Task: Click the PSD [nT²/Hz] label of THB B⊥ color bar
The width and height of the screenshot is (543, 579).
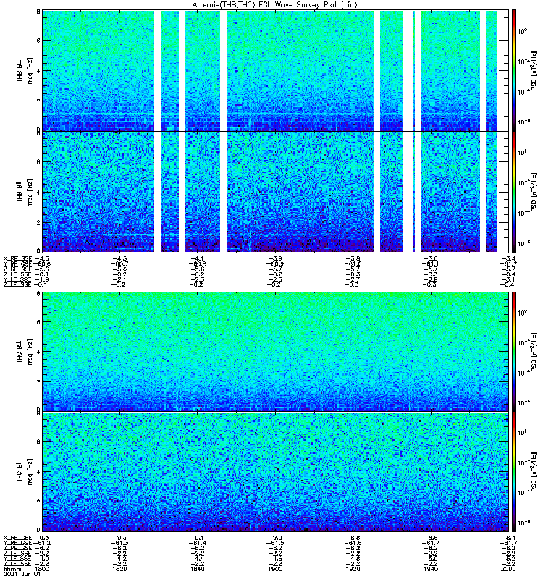Action: [534, 70]
